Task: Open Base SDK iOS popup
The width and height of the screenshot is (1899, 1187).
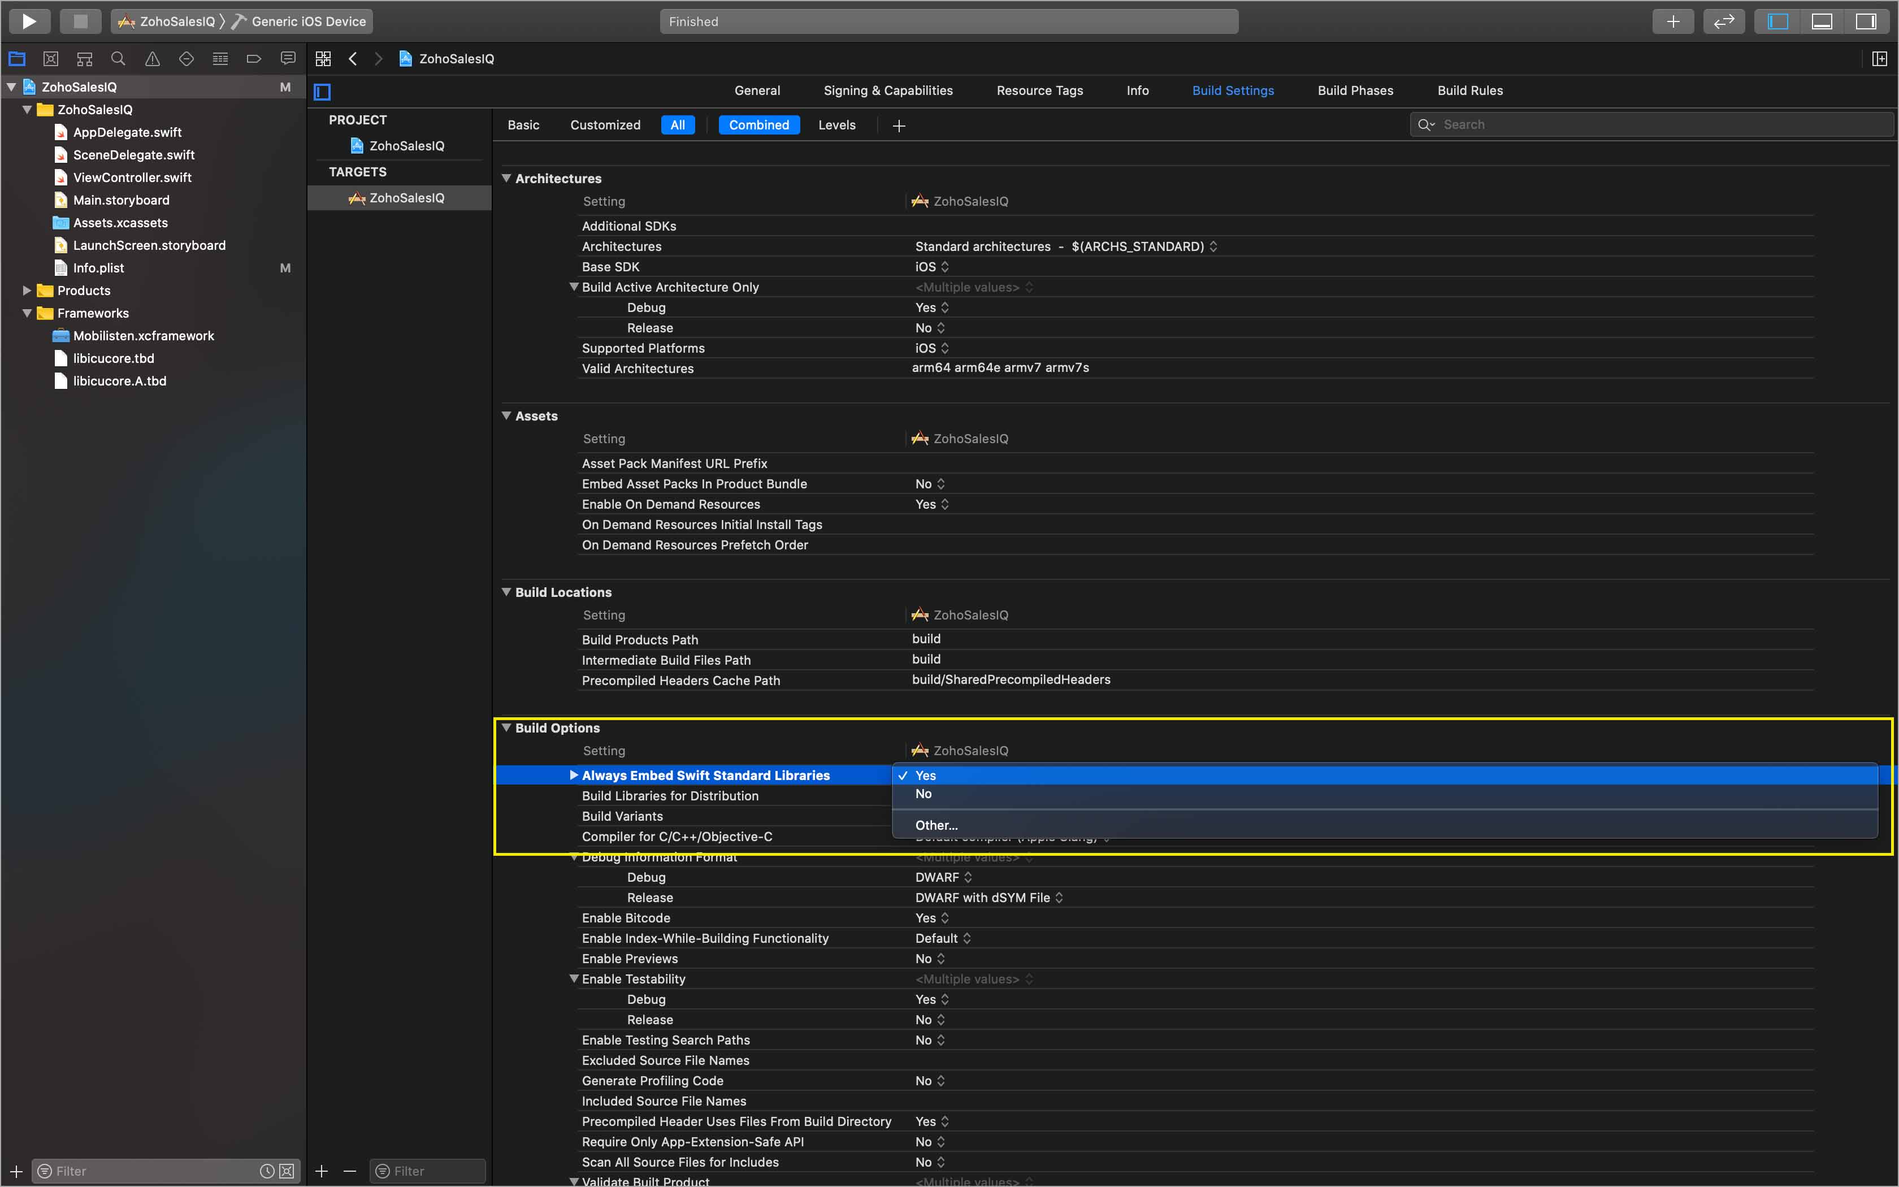Action: click(x=932, y=267)
